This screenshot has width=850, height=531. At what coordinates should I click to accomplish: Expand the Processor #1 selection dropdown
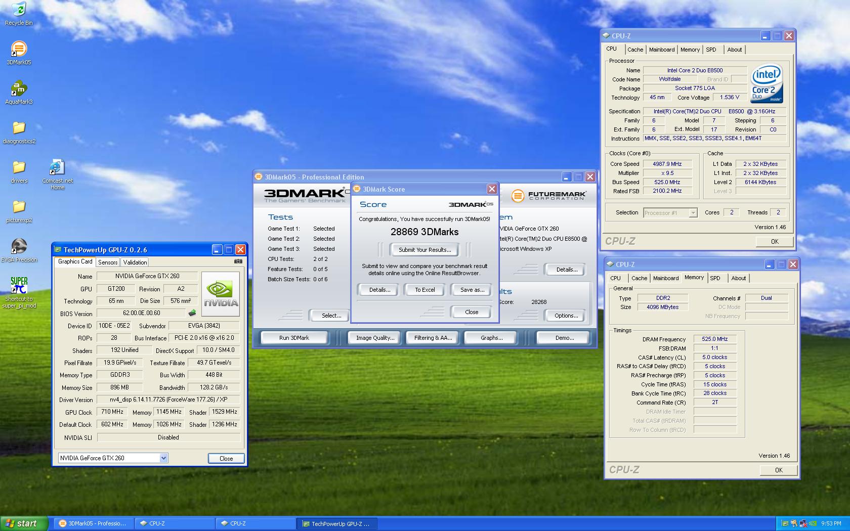coord(693,213)
